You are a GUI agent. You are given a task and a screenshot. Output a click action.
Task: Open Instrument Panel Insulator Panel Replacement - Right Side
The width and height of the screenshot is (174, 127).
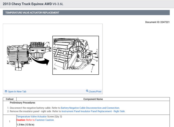tap(93, 111)
